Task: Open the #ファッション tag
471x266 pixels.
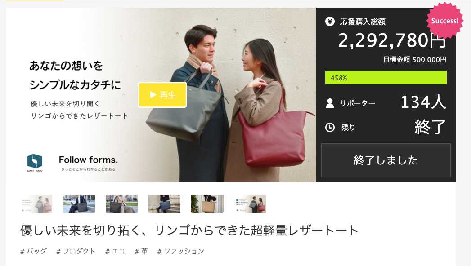Action: coord(180,251)
